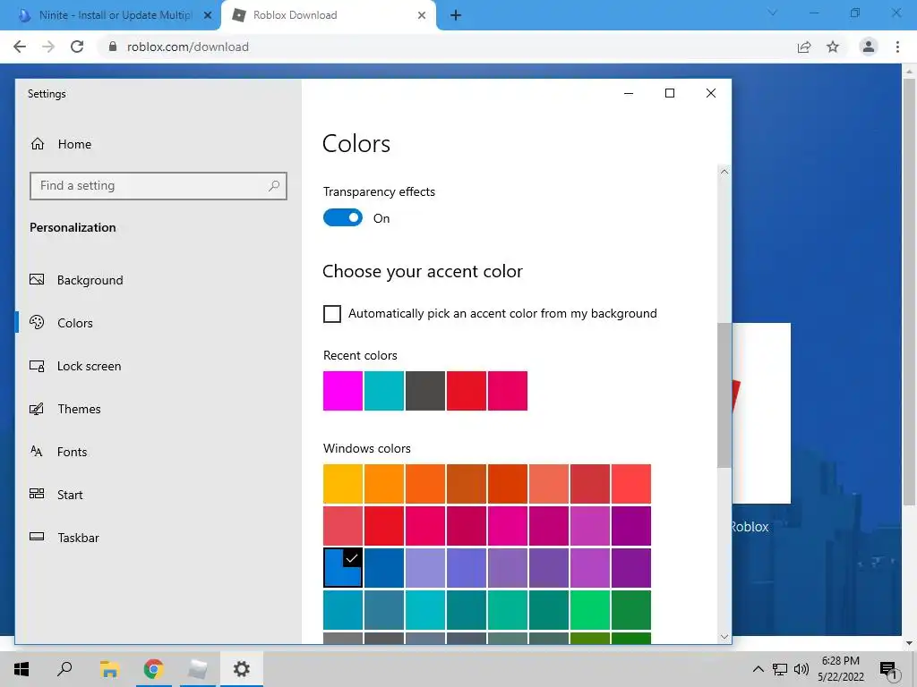917x687 pixels.
Task: Choose the purple swatch ending the second row
Action: click(631, 526)
